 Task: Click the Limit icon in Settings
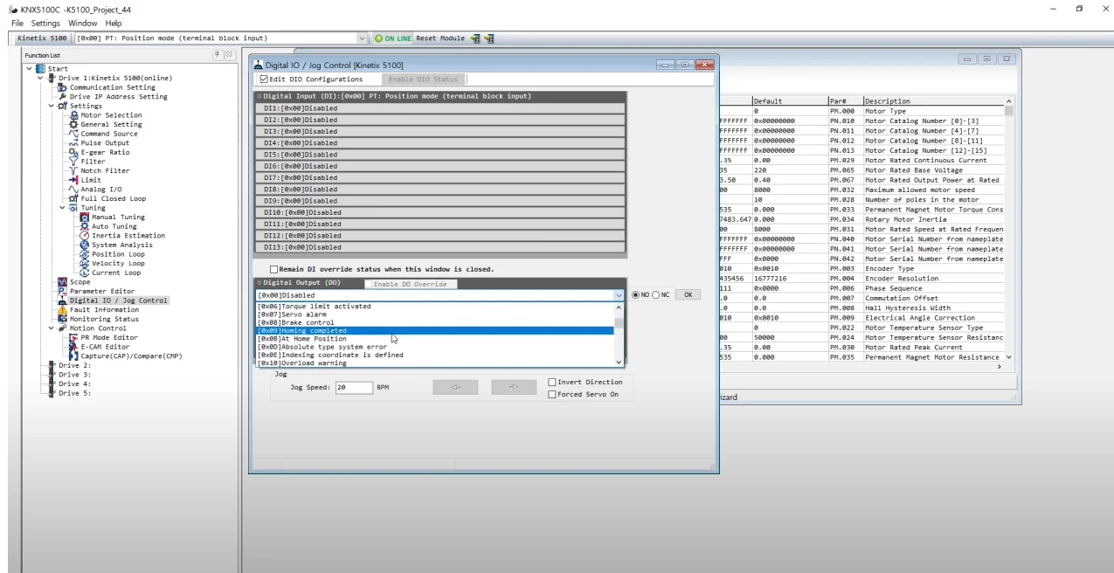point(74,180)
